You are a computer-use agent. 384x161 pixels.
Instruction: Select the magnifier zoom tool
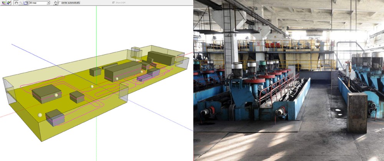21,2
